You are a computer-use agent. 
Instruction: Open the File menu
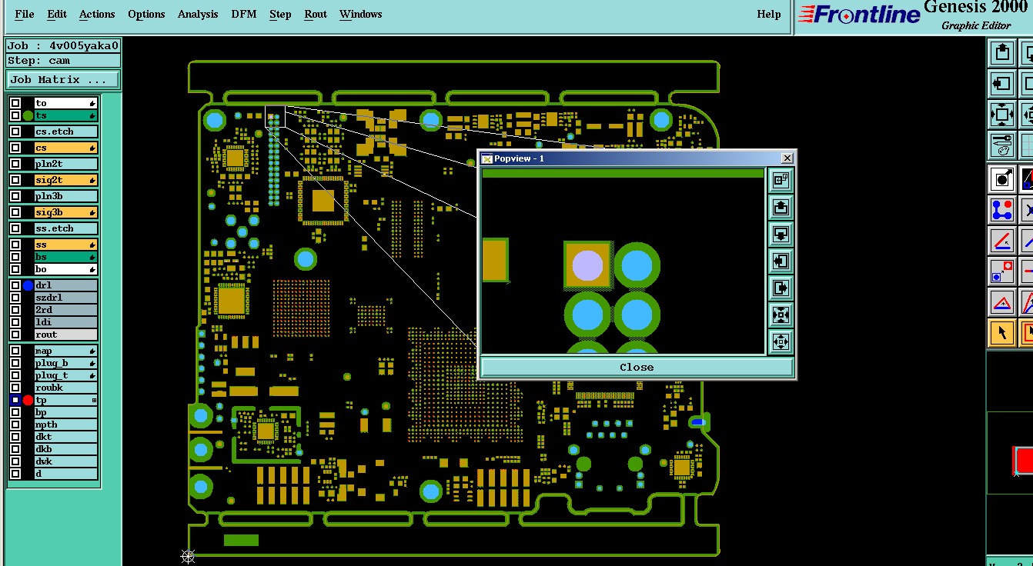click(x=25, y=14)
